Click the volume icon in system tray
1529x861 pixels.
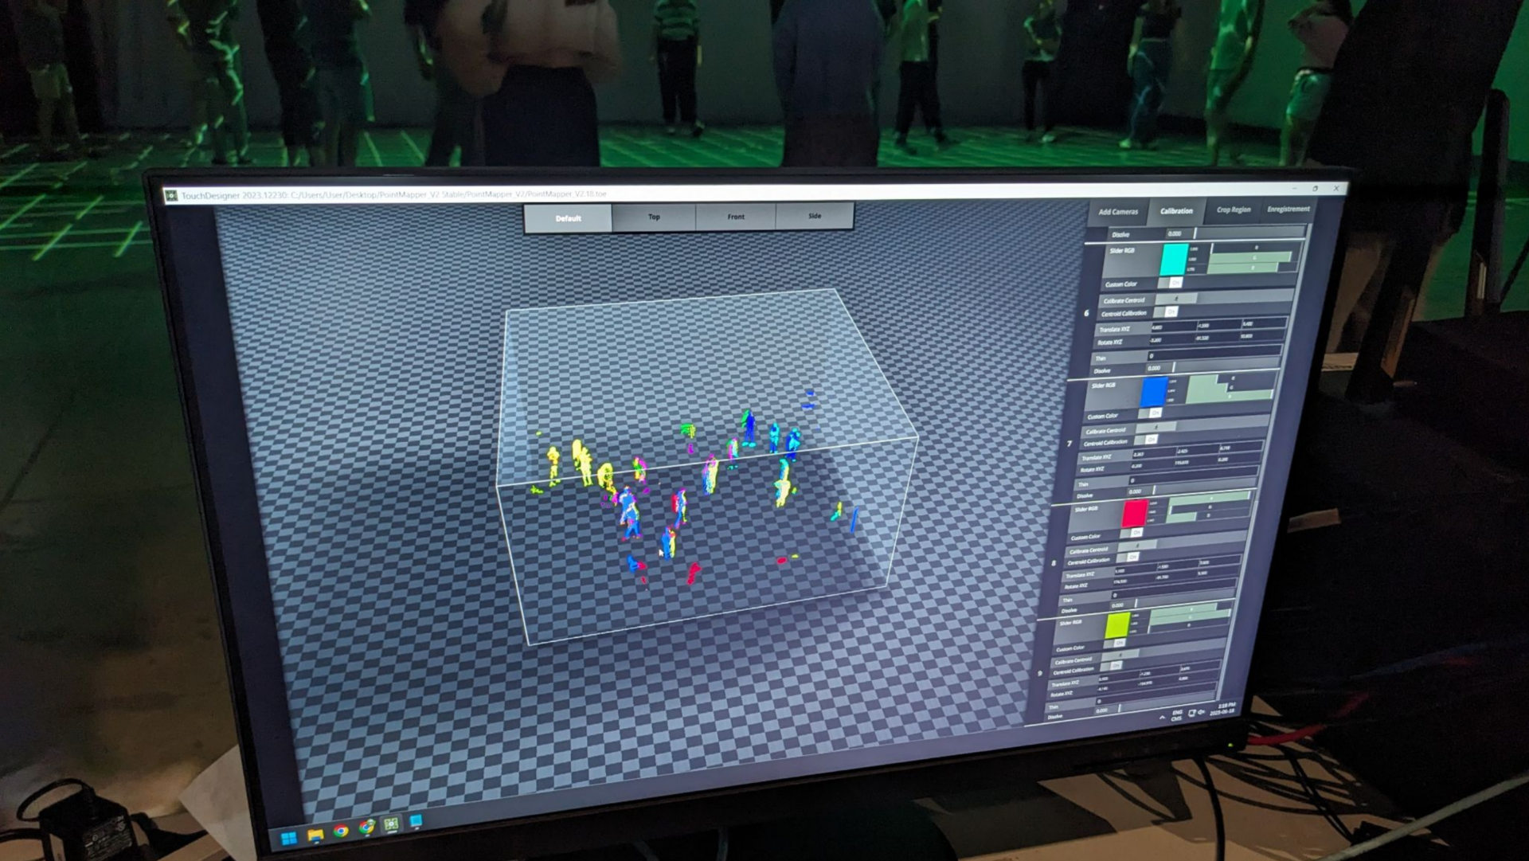[1201, 711]
